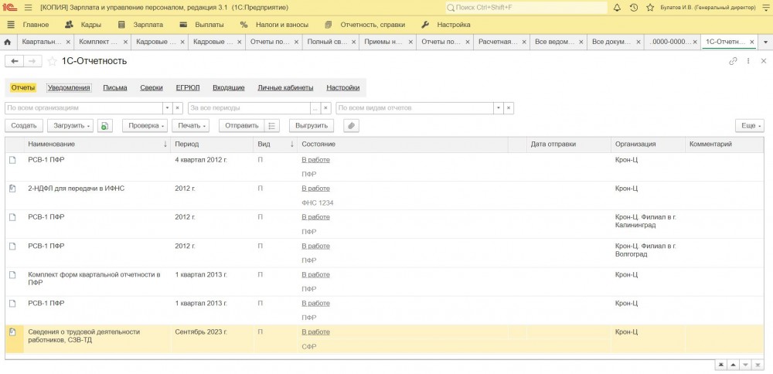
Task: Open the history clock icon
Action: [634, 7]
